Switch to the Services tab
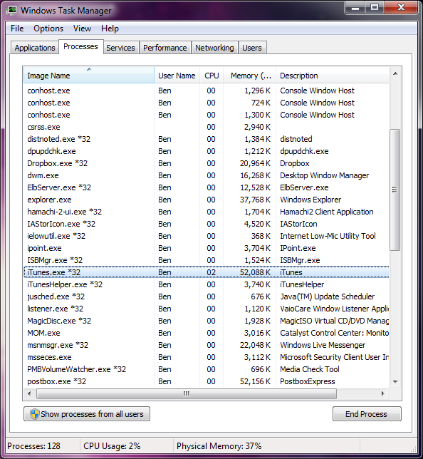Screen dimensions: 423x459 coord(120,48)
